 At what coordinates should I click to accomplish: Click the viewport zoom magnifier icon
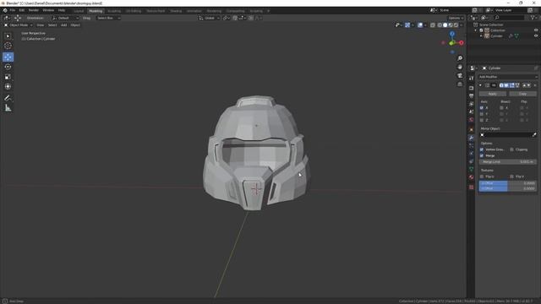[x=460, y=58]
